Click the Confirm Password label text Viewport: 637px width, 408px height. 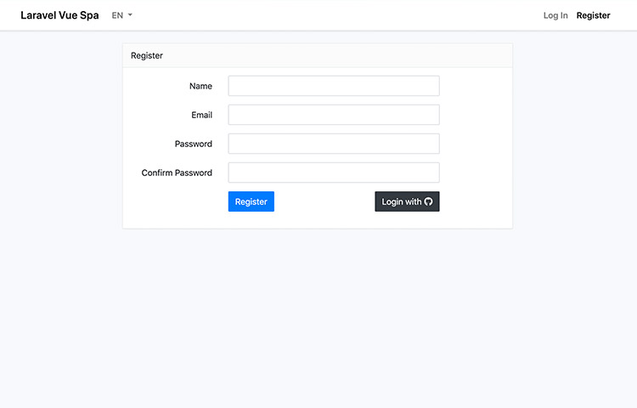coord(177,173)
